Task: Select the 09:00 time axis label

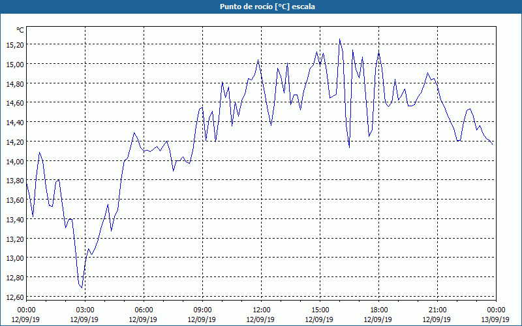Action: (202, 310)
